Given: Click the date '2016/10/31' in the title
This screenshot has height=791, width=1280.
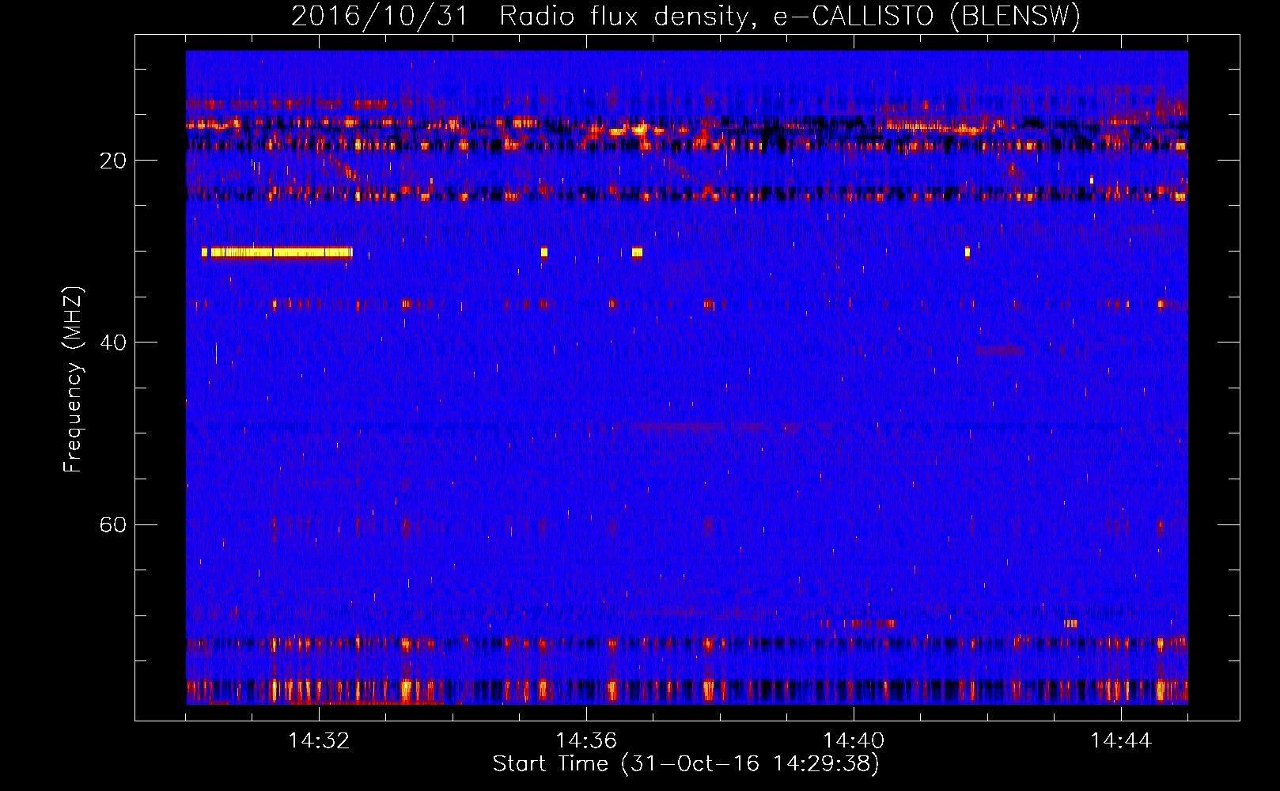Looking at the screenshot, I should click(381, 16).
